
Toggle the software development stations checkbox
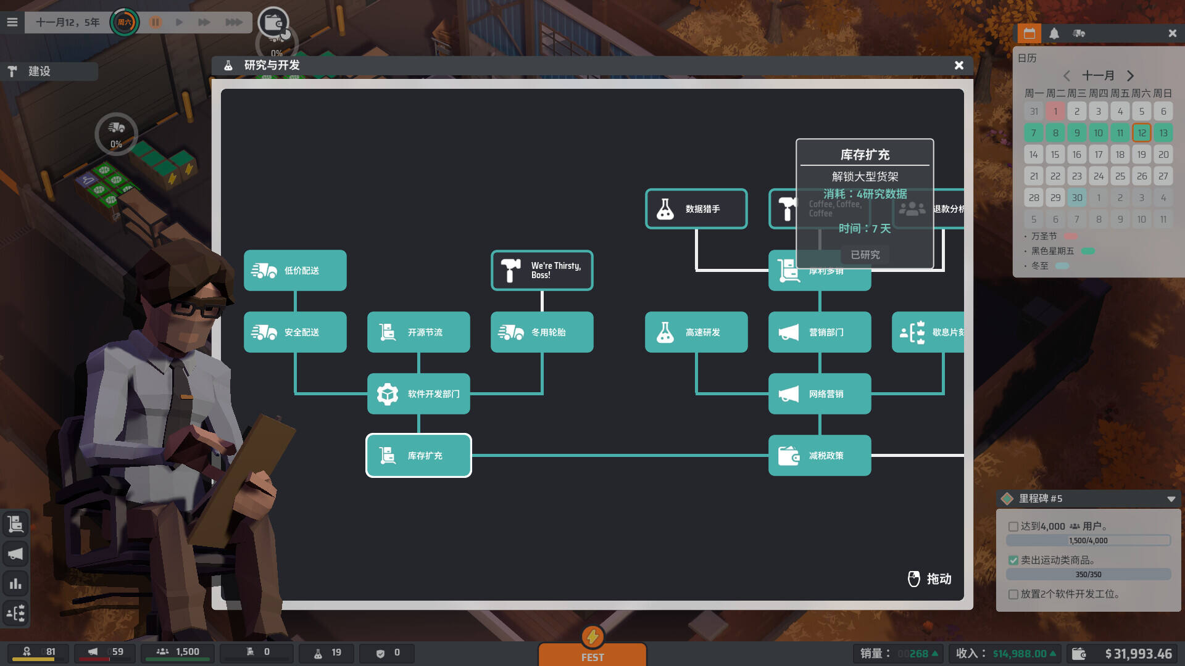coord(1013,594)
